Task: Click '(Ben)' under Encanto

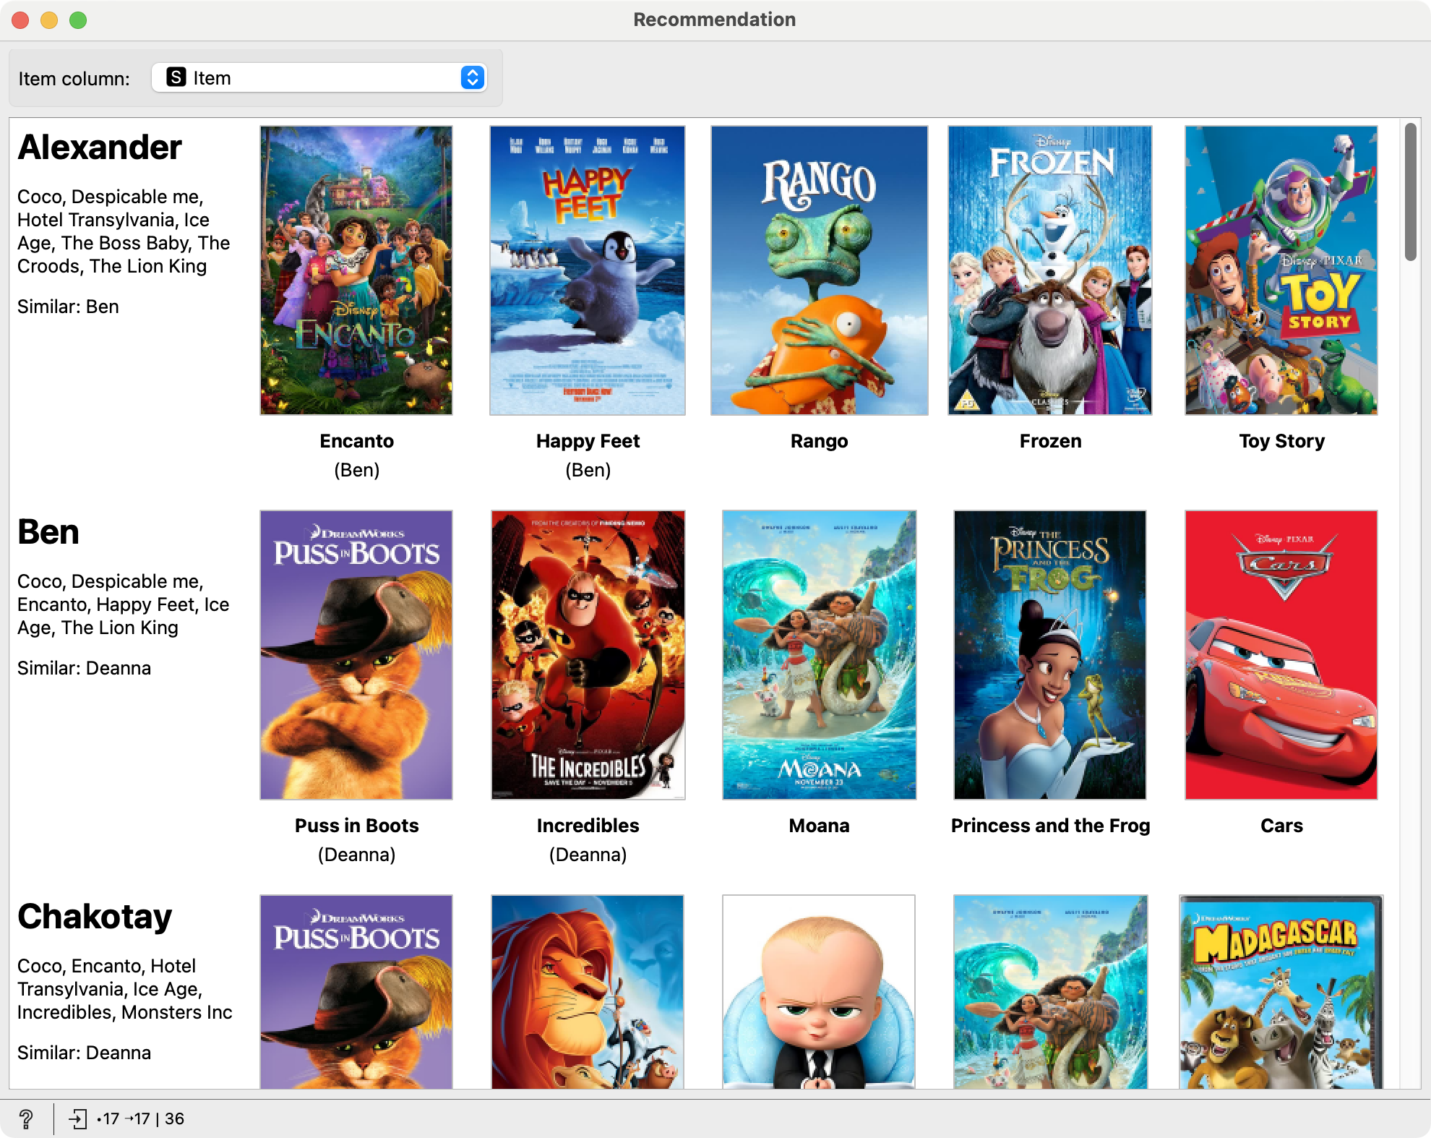Action: 356,470
